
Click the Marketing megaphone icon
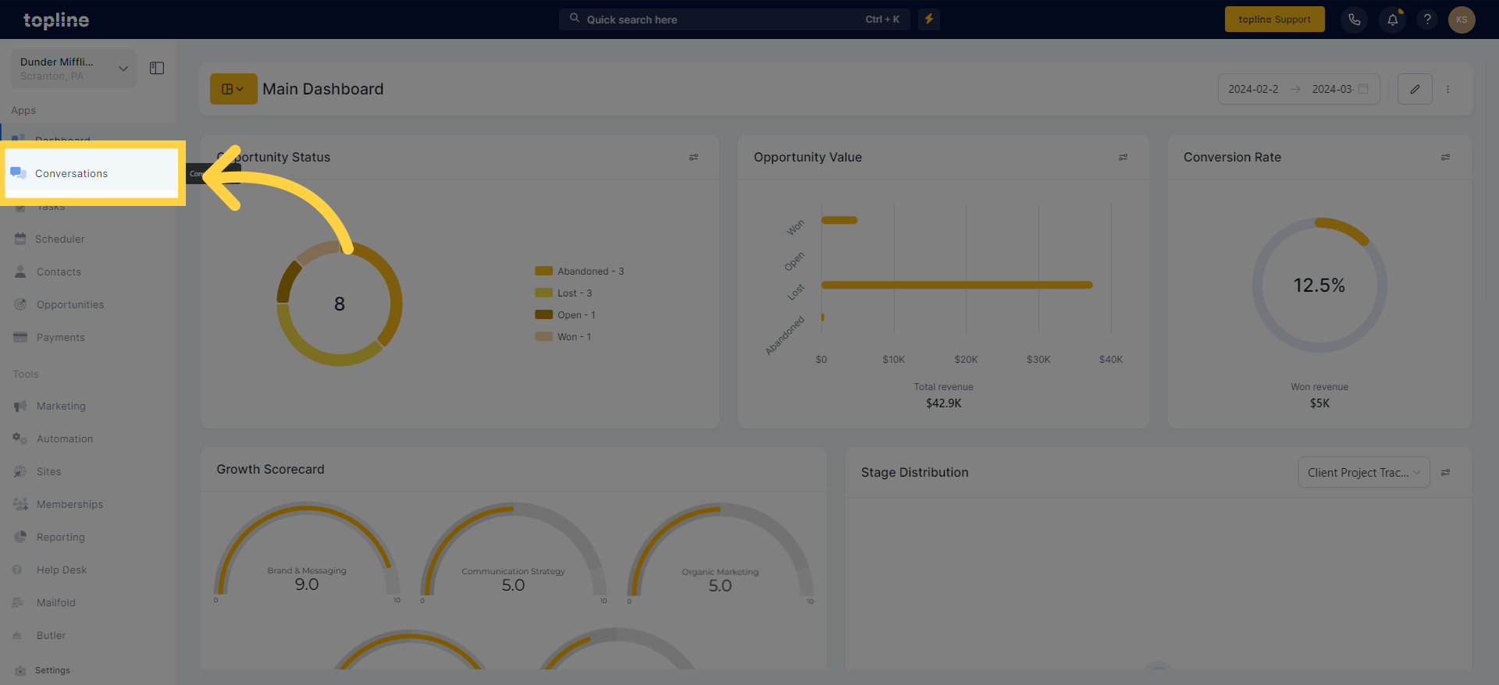(x=20, y=406)
